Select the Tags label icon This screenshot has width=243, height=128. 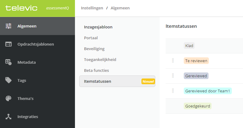(8, 80)
